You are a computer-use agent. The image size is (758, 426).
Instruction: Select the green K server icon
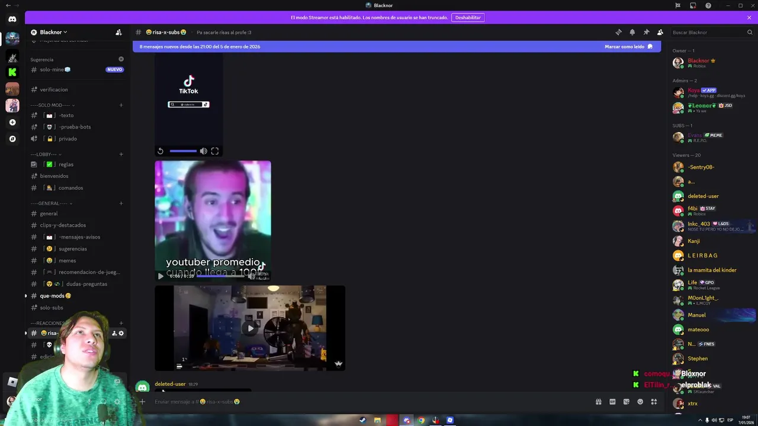12,72
